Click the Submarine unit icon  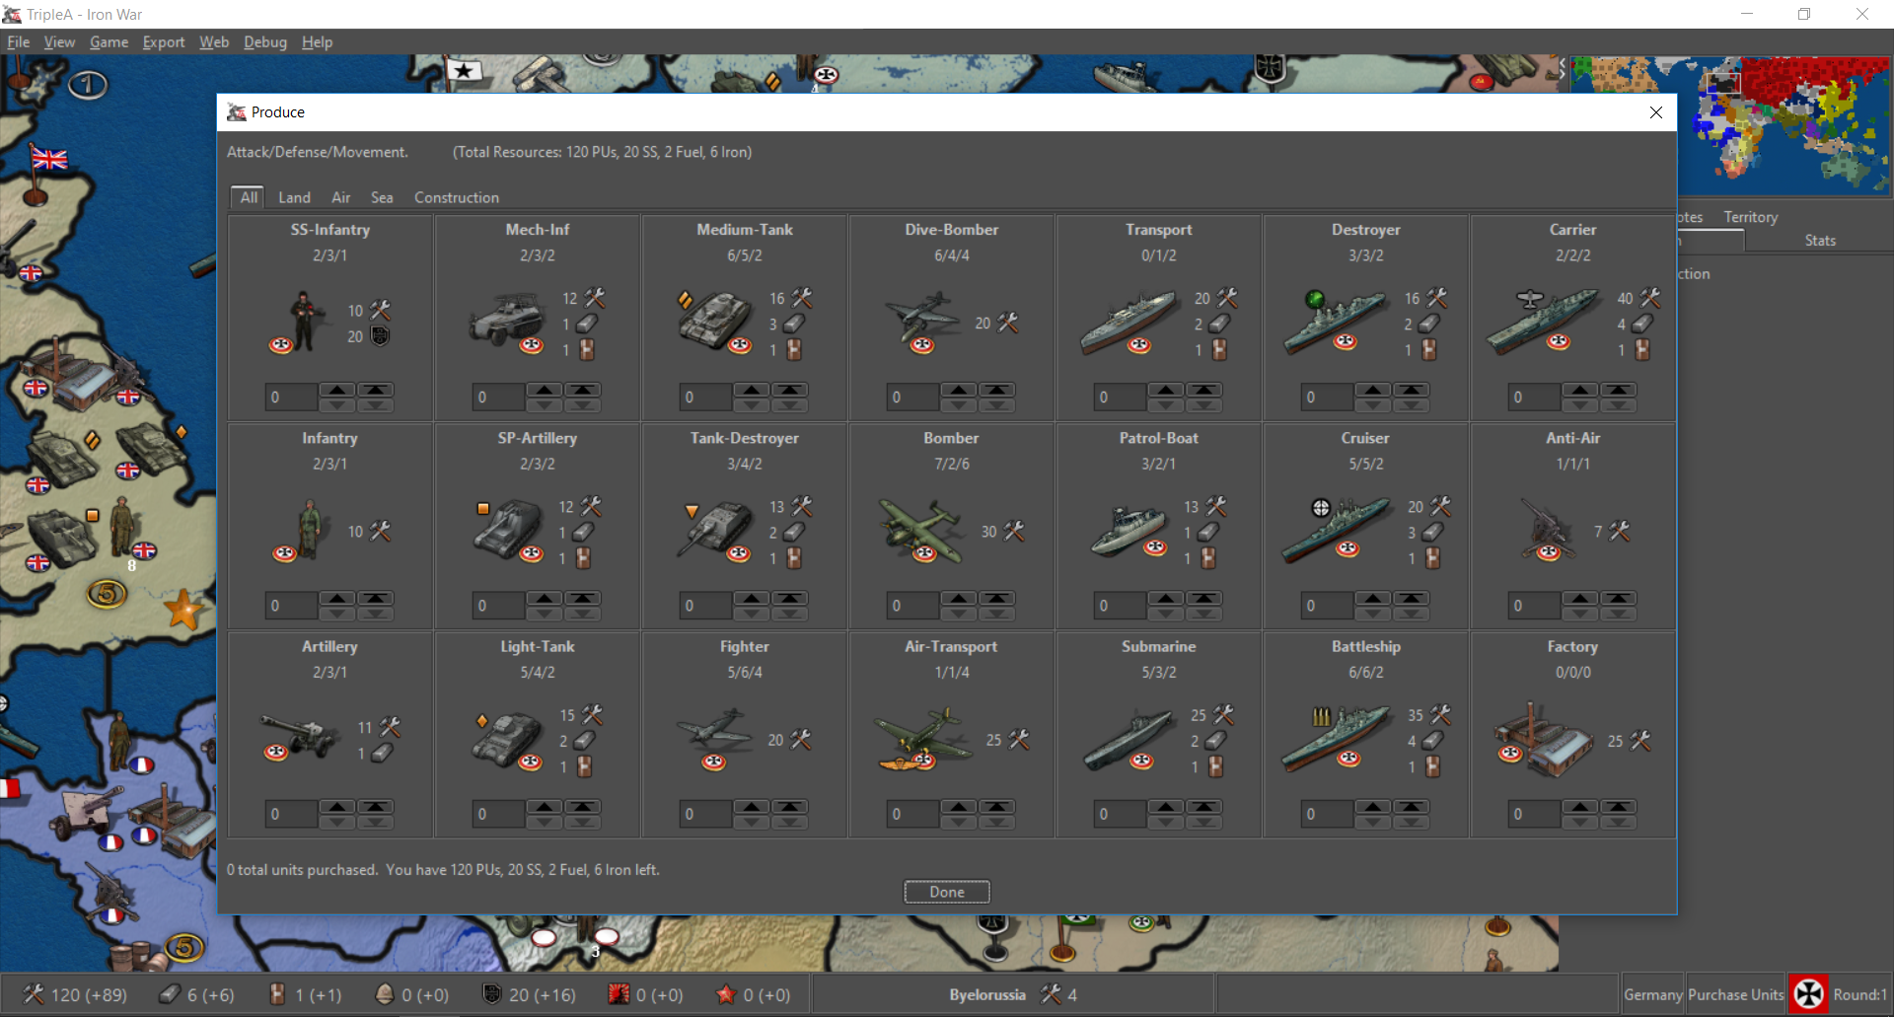[x=1129, y=740]
